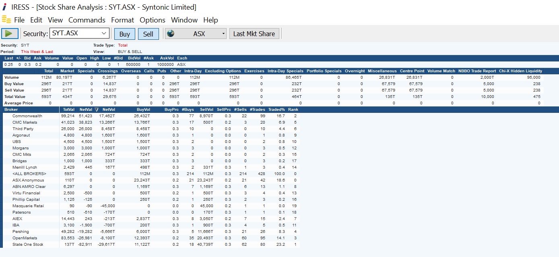Open the Window menu
This screenshot has width=559, height=257.
pyautogui.click(x=184, y=20)
